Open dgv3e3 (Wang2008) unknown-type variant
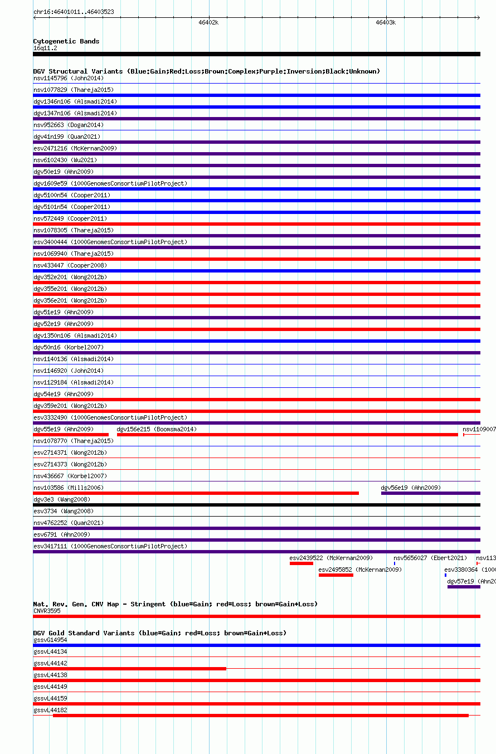Image resolution: width=496 pixels, height=754 pixels. (256, 505)
